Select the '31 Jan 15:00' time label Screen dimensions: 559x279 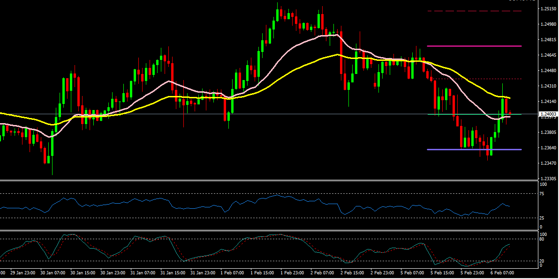tap(173, 272)
